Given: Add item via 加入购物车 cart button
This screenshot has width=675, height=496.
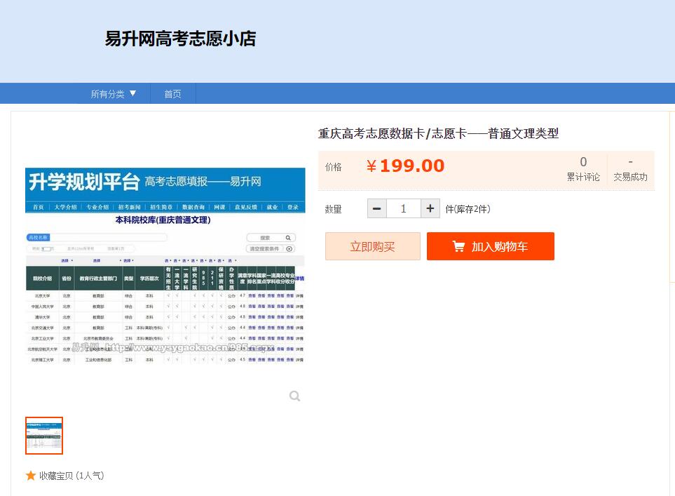Looking at the screenshot, I should click(490, 246).
